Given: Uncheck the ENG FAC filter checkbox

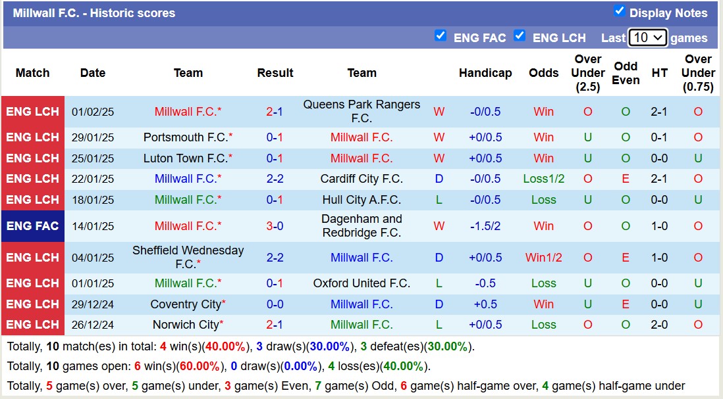Looking at the screenshot, I should pos(441,36).
